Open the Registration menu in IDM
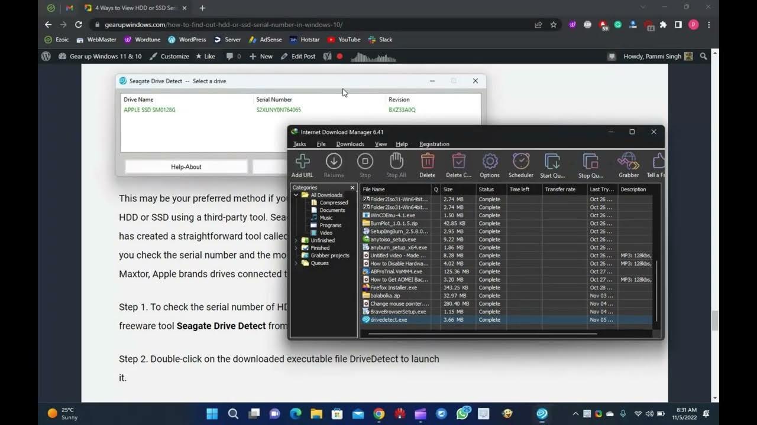 (434, 144)
